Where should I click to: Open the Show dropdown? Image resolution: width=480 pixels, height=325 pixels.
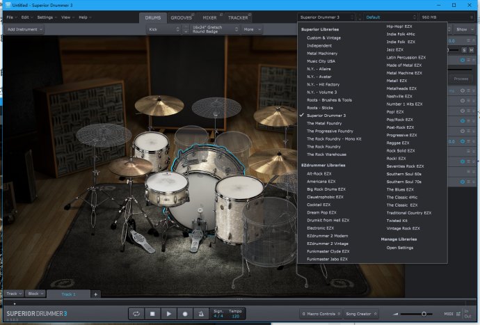point(465,29)
